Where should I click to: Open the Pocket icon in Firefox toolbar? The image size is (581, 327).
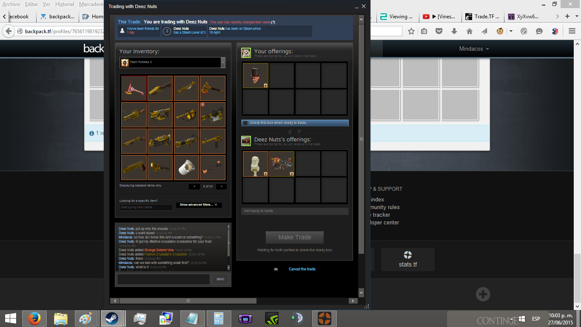tap(439, 31)
